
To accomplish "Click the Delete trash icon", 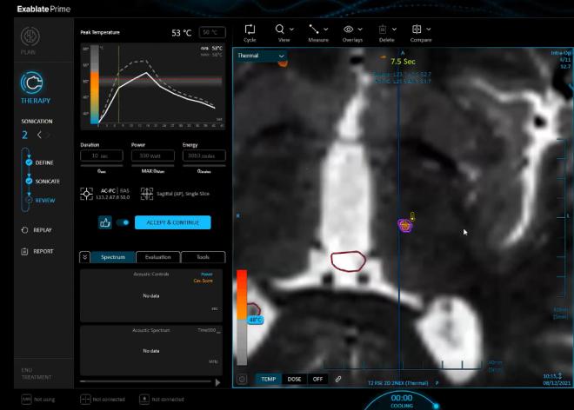I will 382,30.
